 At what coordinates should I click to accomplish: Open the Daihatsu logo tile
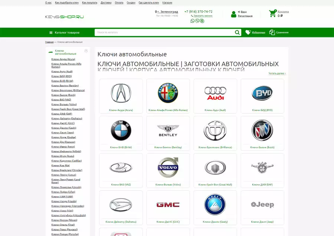click(121, 208)
